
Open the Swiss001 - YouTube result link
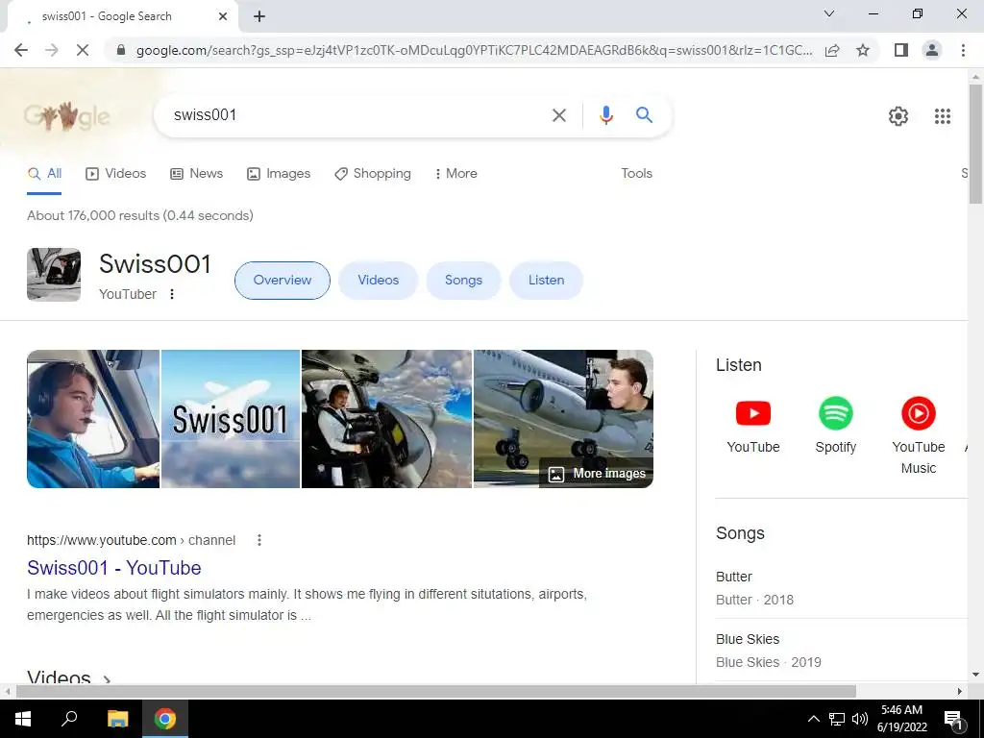point(114,568)
